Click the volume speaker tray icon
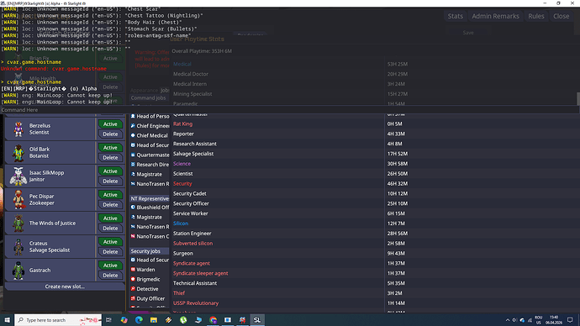This screenshot has width=580, height=326. 514,320
